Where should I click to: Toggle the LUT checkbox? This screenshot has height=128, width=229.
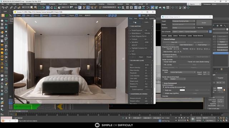click(x=131, y=51)
